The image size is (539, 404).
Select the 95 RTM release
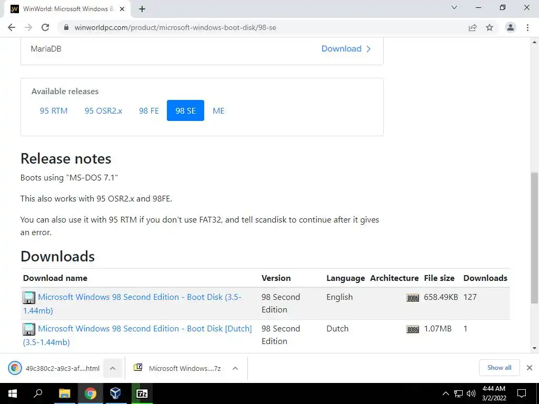point(54,110)
